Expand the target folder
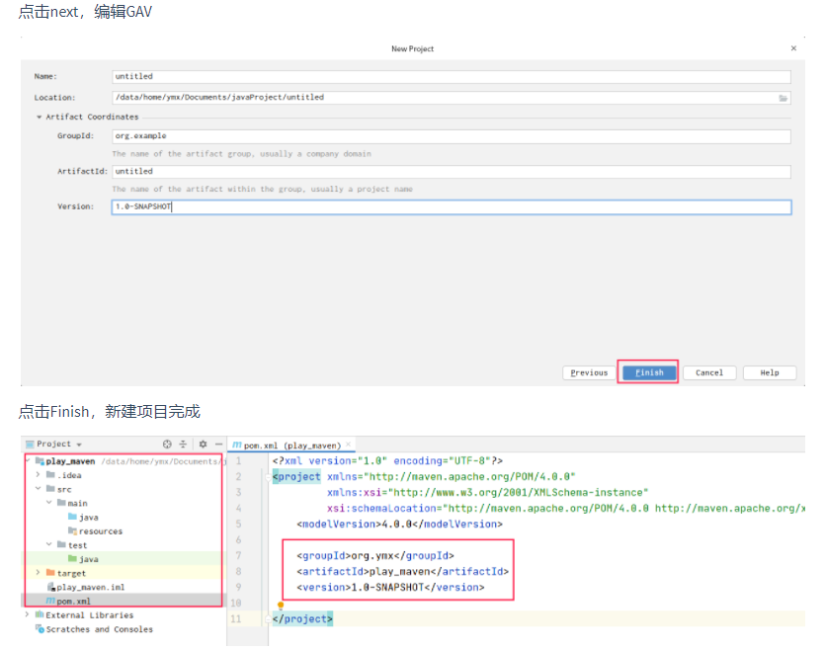Viewport: 824px width, 650px height. [x=38, y=572]
